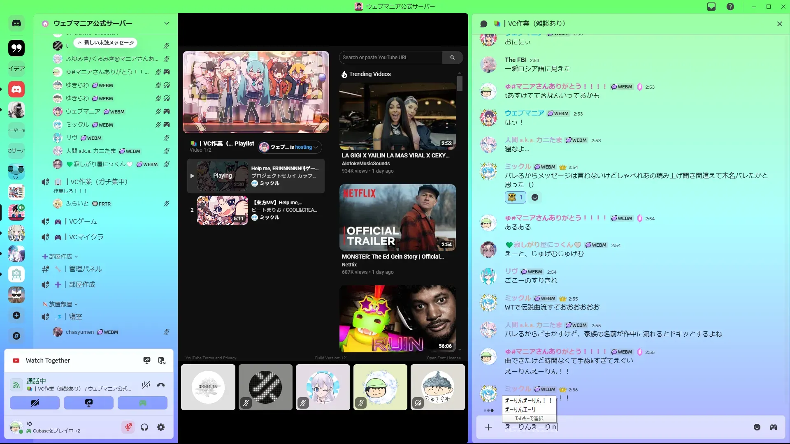
Task: Toggle deafen with the headphones icon
Action: [144, 427]
